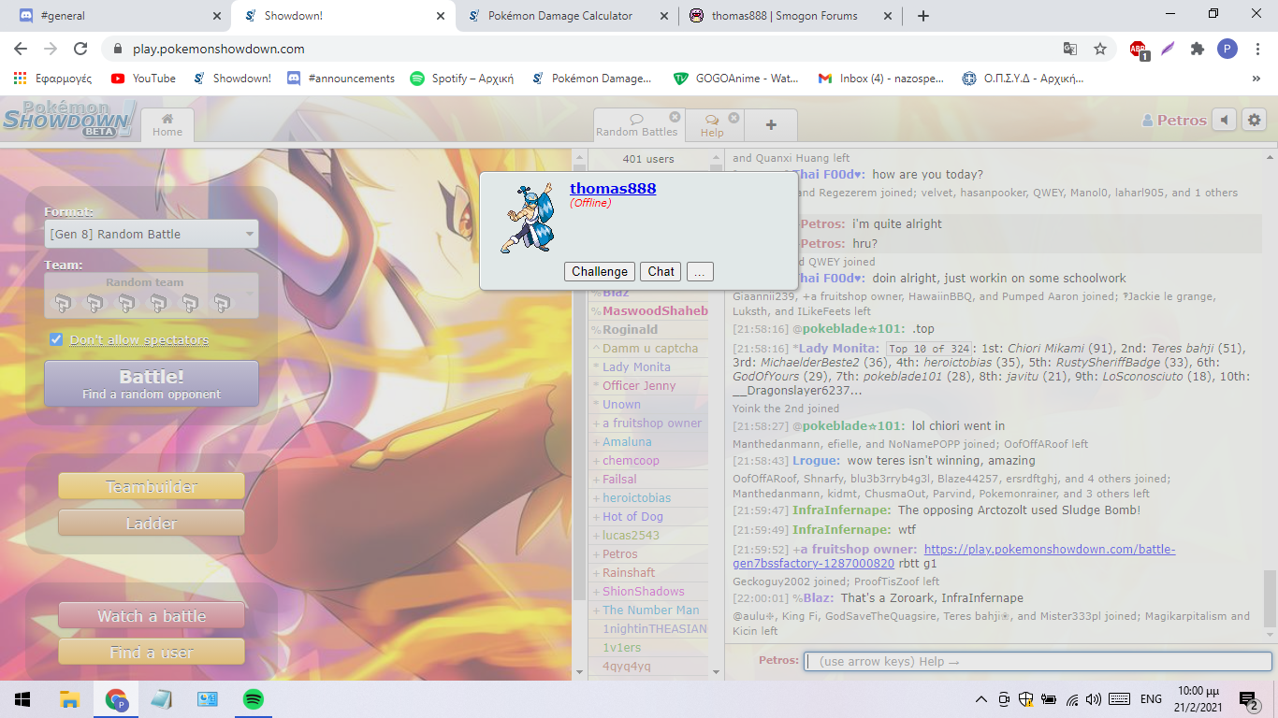Open the Teambuilder
Viewport: 1278px width, 718px height.
pyautogui.click(x=152, y=486)
